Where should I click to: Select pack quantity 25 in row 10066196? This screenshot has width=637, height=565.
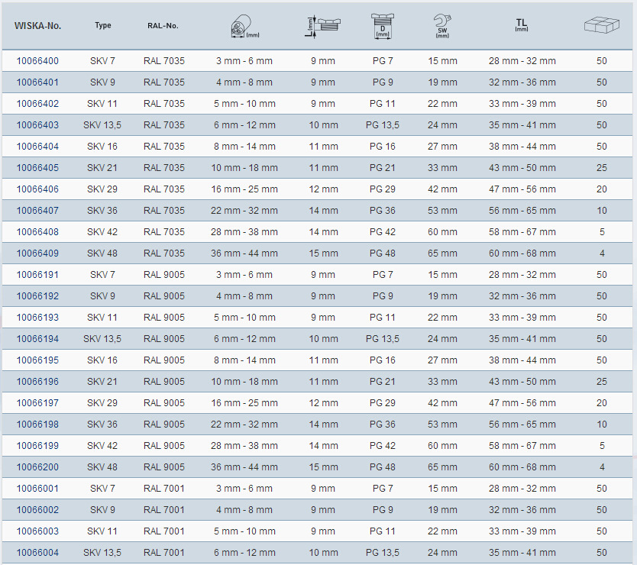(602, 382)
